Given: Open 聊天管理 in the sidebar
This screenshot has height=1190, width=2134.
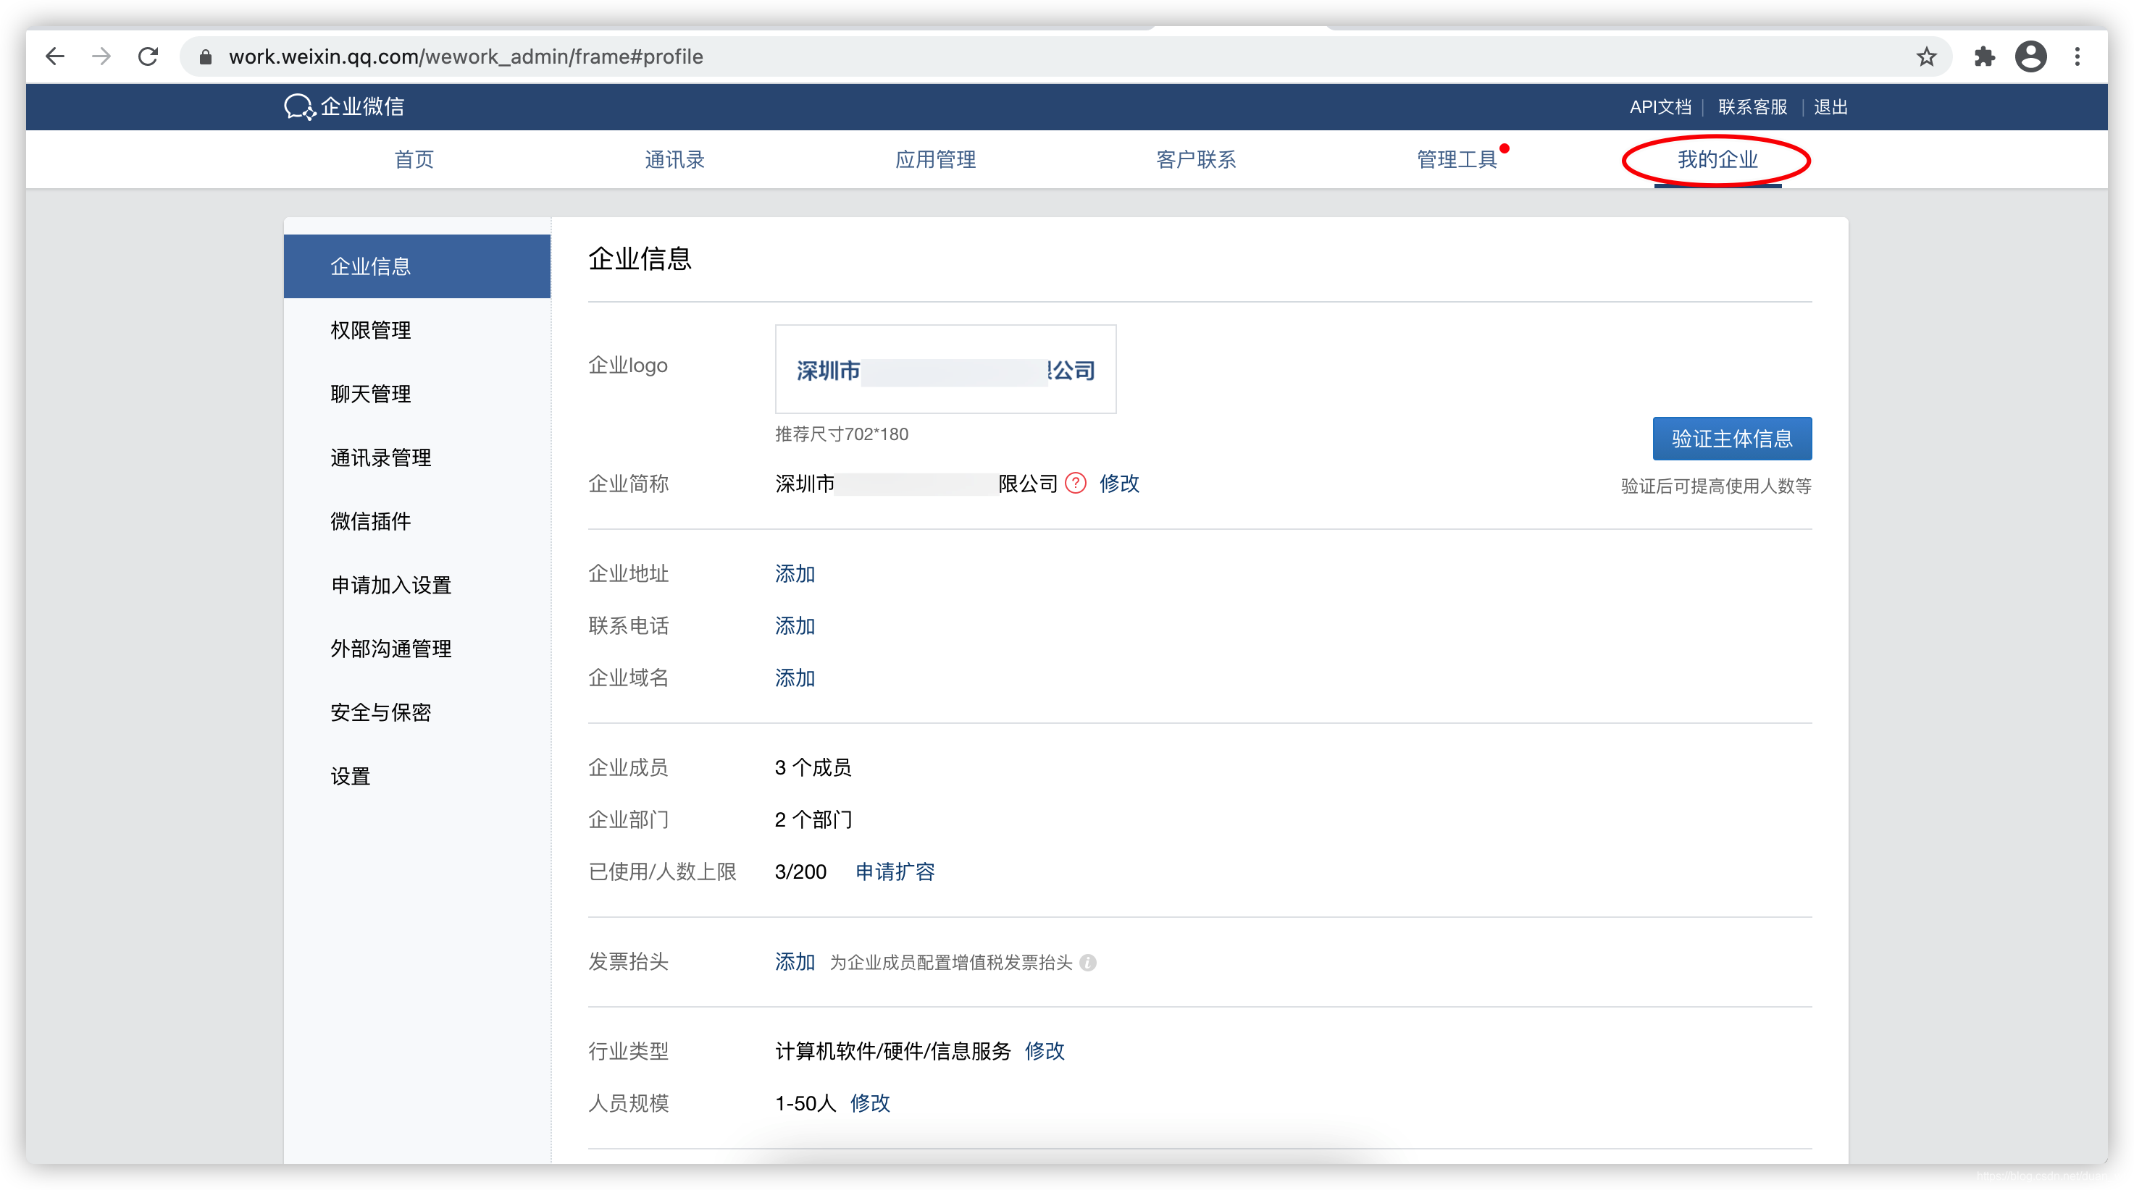Looking at the screenshot, I should 417,394.
